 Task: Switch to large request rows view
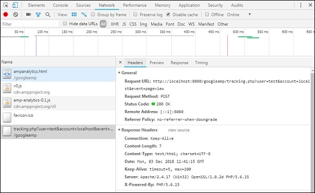point(74,15)
